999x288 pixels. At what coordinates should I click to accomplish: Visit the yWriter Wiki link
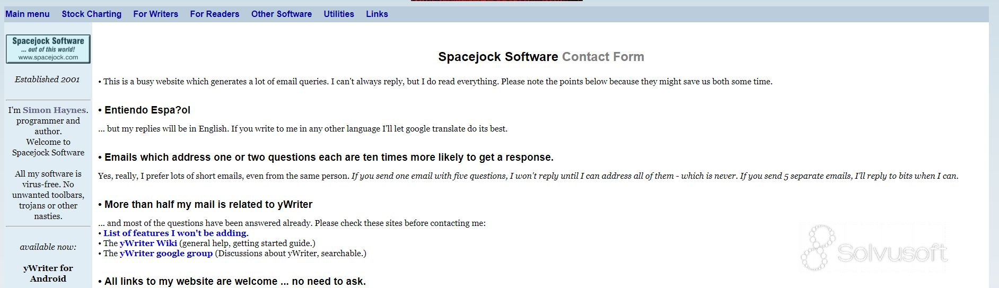tap(148, 243)
